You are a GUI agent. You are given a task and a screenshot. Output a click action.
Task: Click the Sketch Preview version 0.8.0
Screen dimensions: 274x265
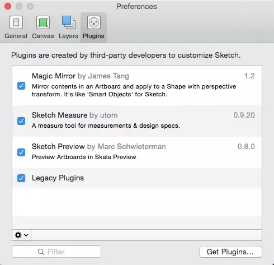(x=246, y=146)
